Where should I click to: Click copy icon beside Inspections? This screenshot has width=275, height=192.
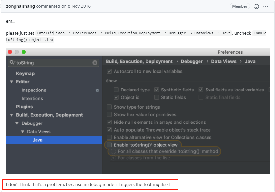pyautogui.click(x=97, y=90)
